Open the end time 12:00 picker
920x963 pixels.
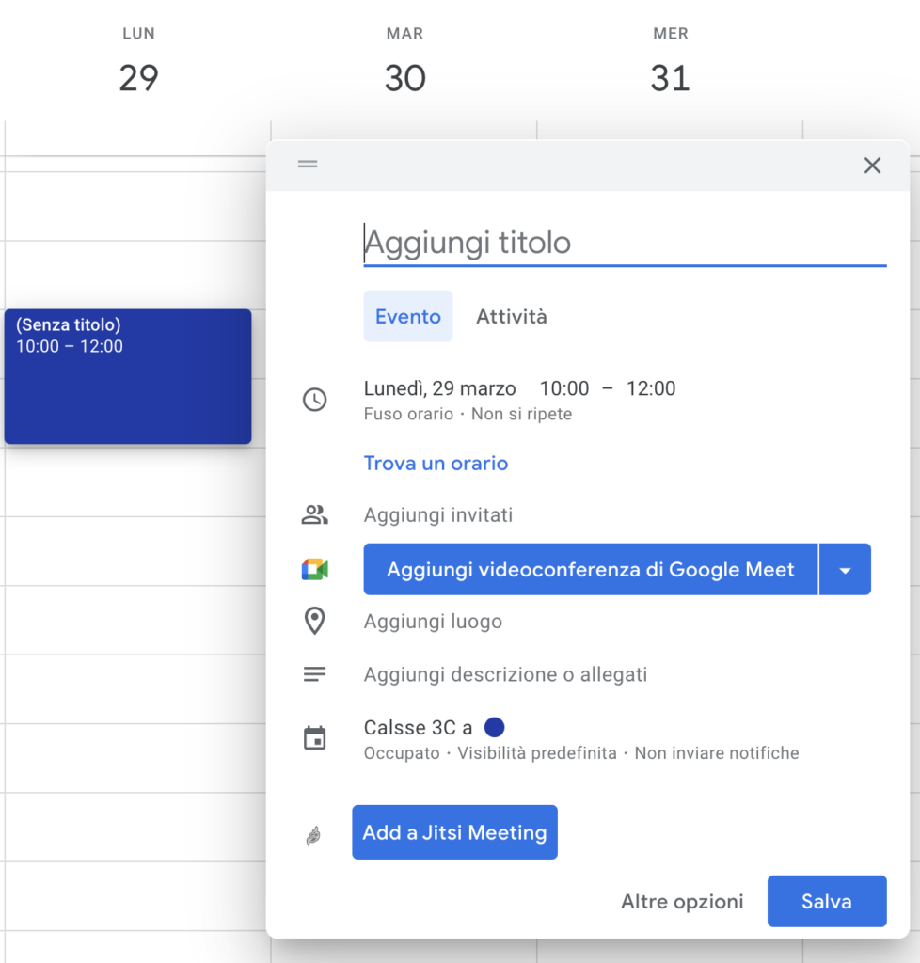pos(650,388)
